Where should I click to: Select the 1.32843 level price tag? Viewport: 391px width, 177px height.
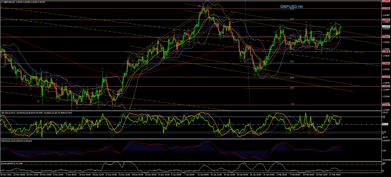[386, 86]
